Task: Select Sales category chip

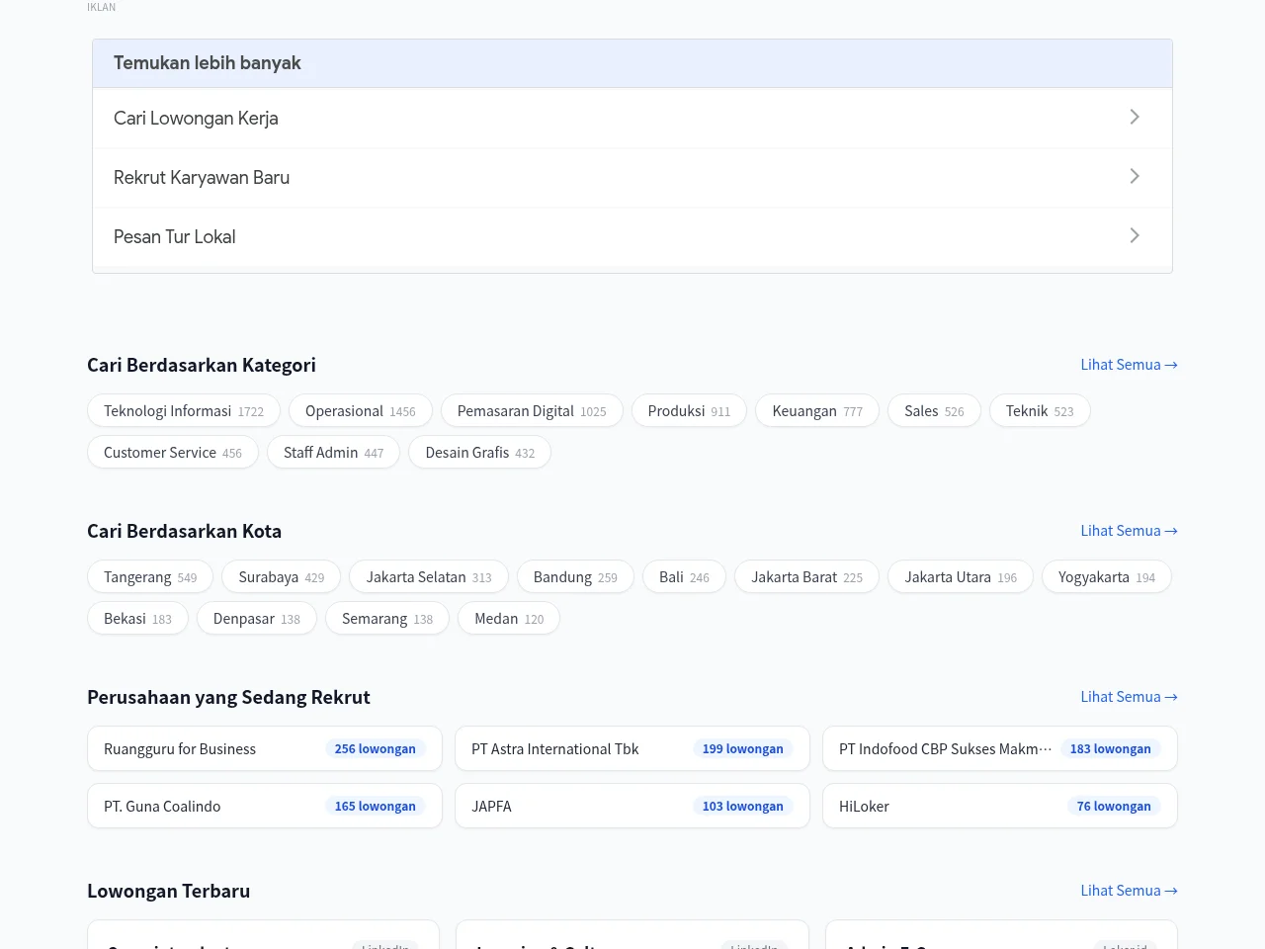Action: (x=934, y=411)
